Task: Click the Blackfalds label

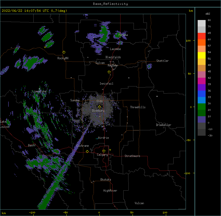Action: (113, 57)
